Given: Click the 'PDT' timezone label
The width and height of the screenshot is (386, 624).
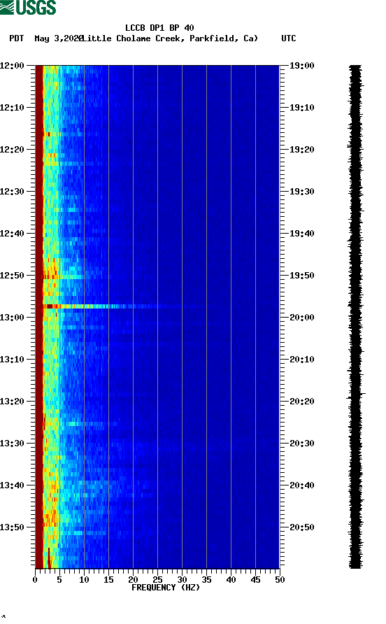Looking at the screenshot, I should (17, 38).
